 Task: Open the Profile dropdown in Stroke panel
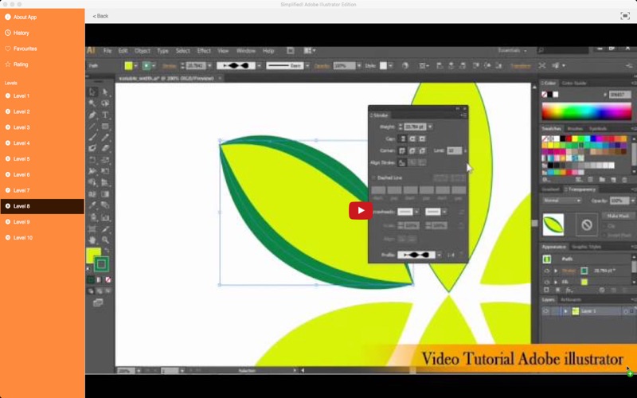[440, 255]
